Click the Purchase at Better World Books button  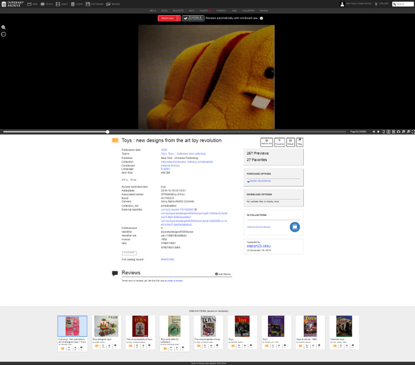(193, 18)
